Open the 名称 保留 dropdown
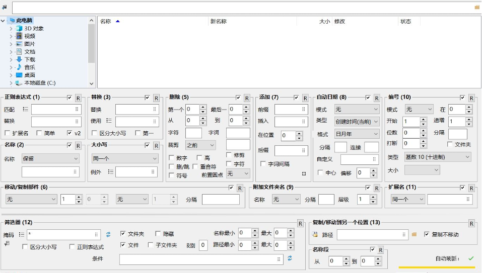The image size is (482, 273). 50,158
